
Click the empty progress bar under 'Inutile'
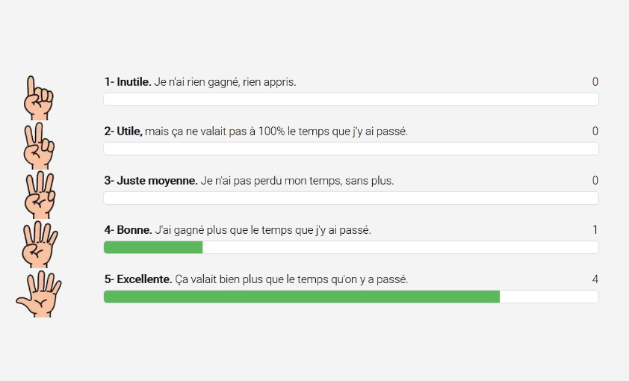coord(351,99)
